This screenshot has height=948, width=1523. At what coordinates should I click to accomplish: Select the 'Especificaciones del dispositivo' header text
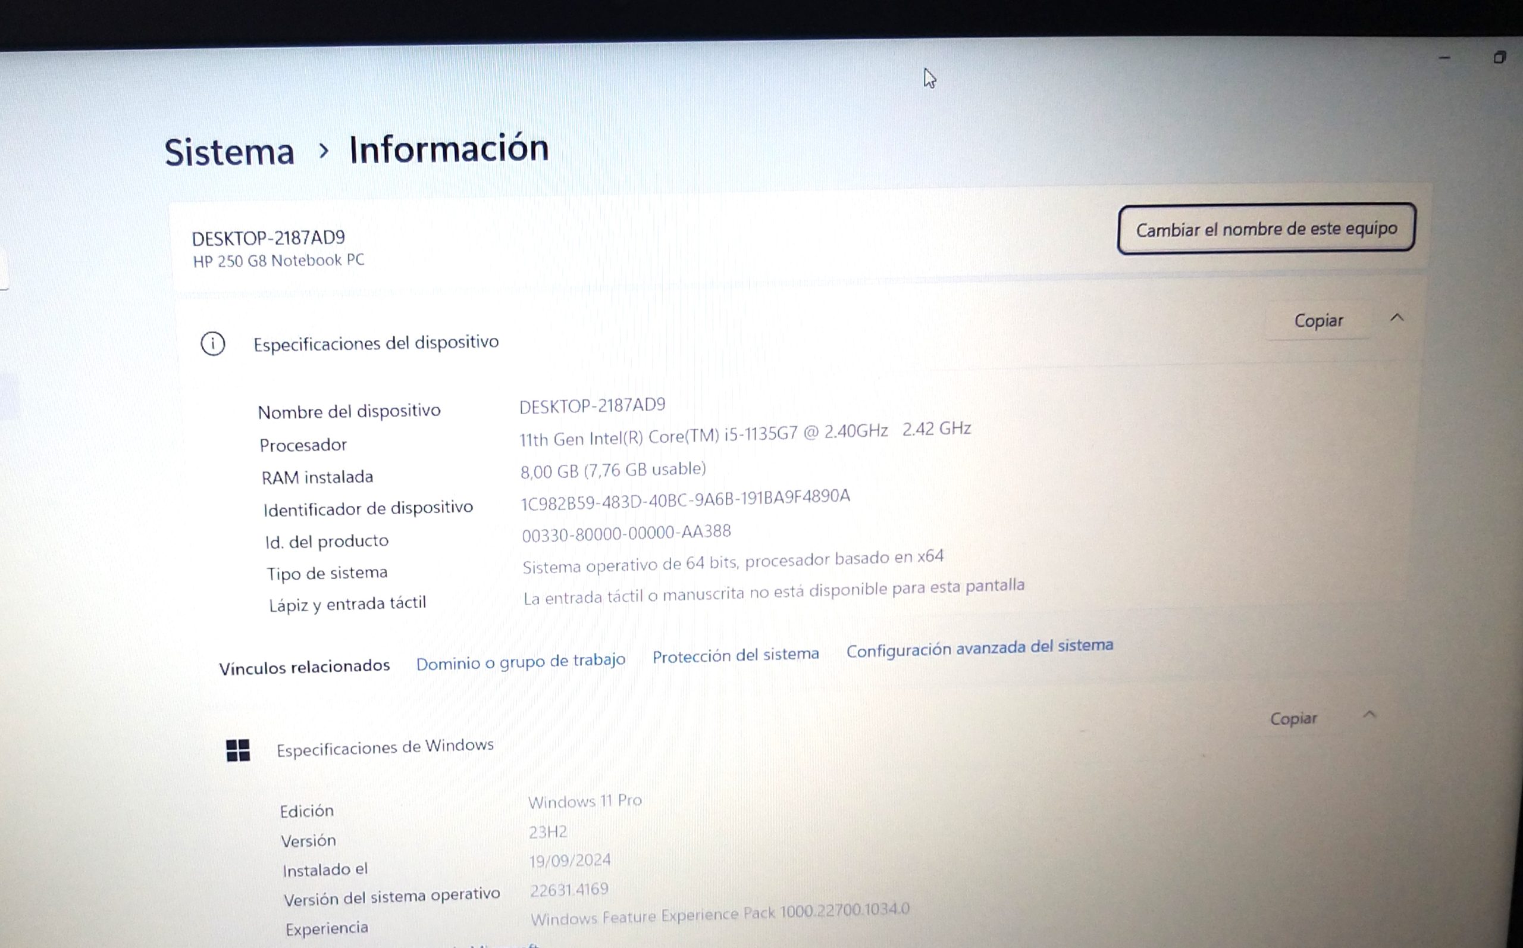pyautogui.click(x=376, y=343)
